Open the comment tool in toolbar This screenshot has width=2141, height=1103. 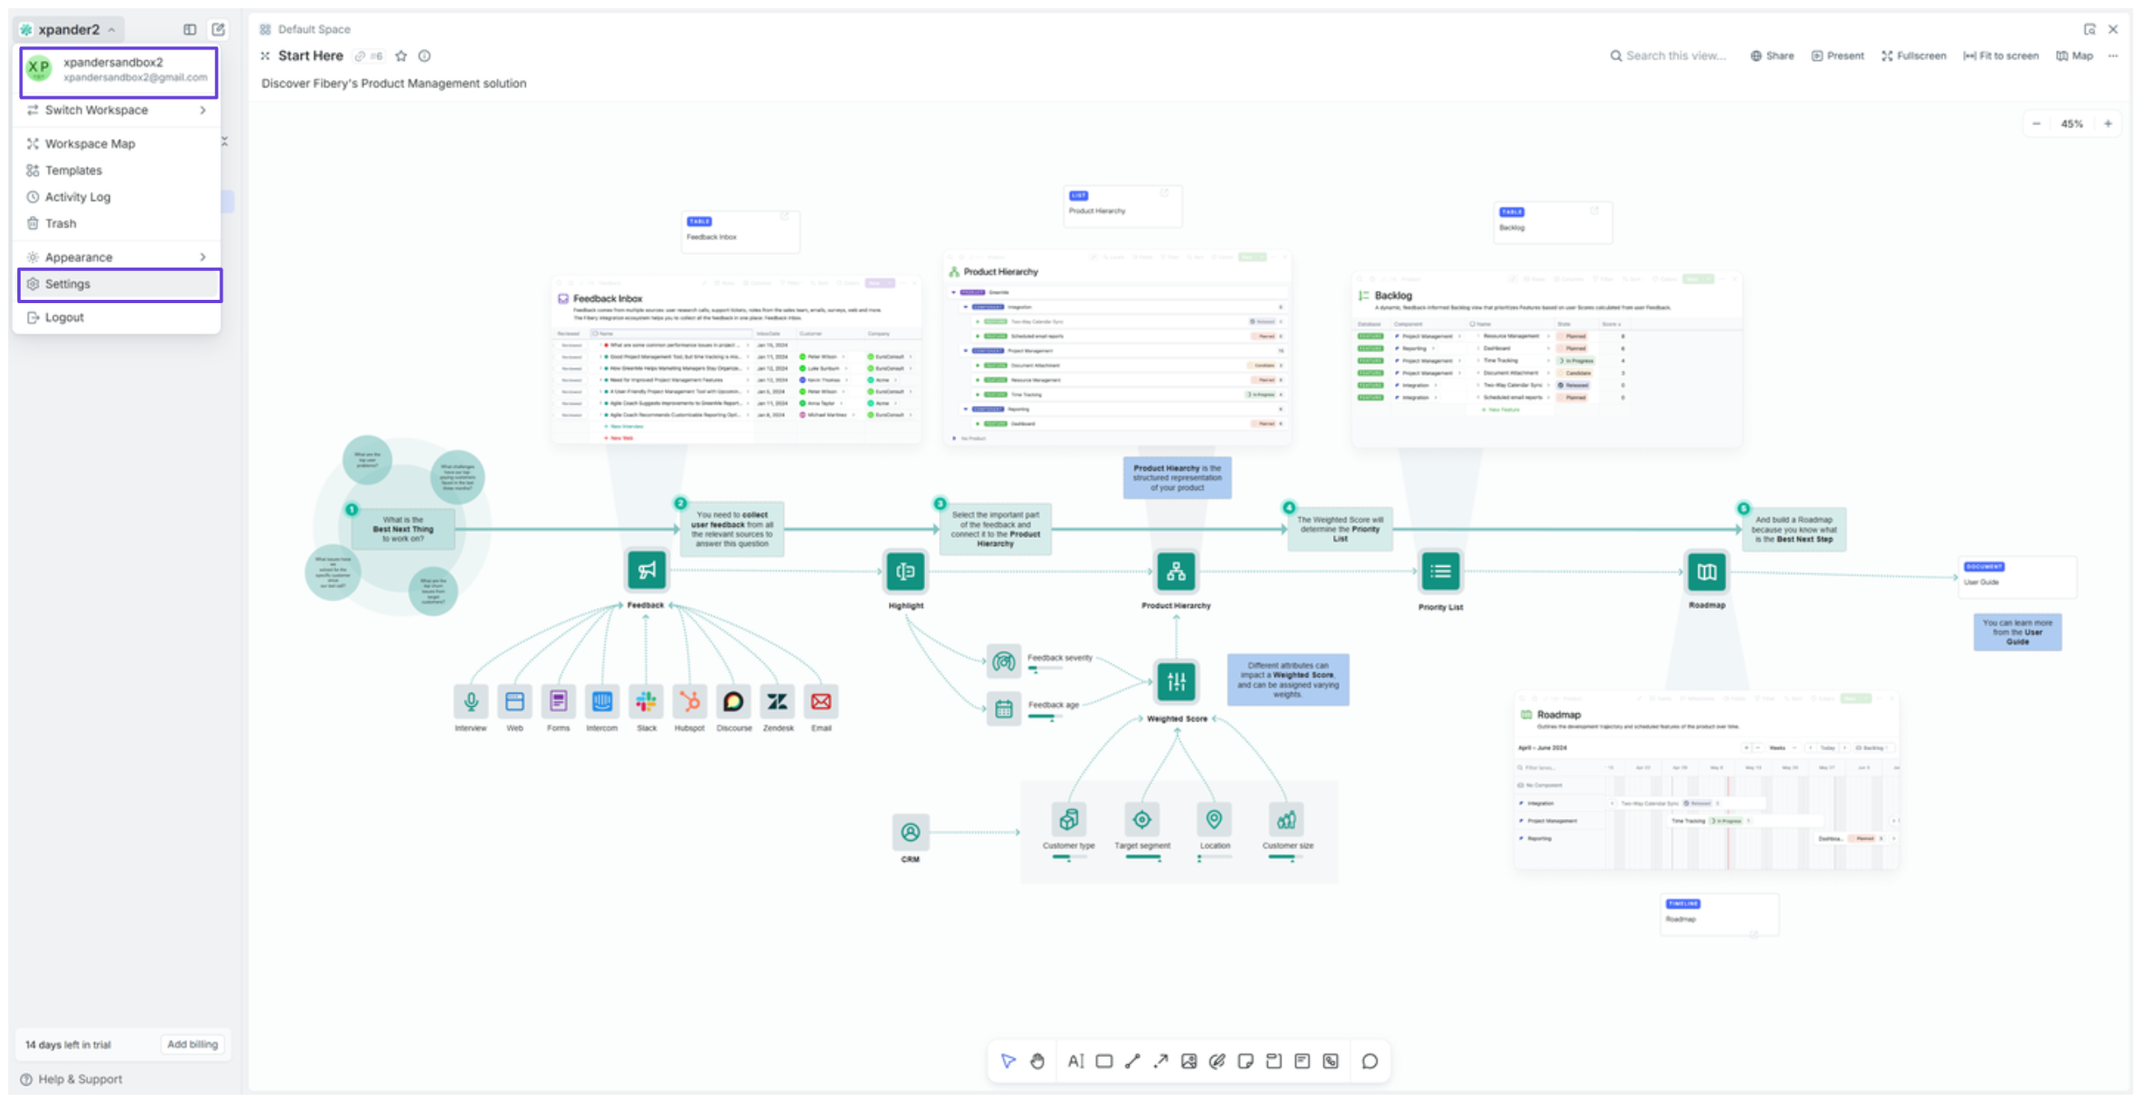click(x=1369, y=1061)
